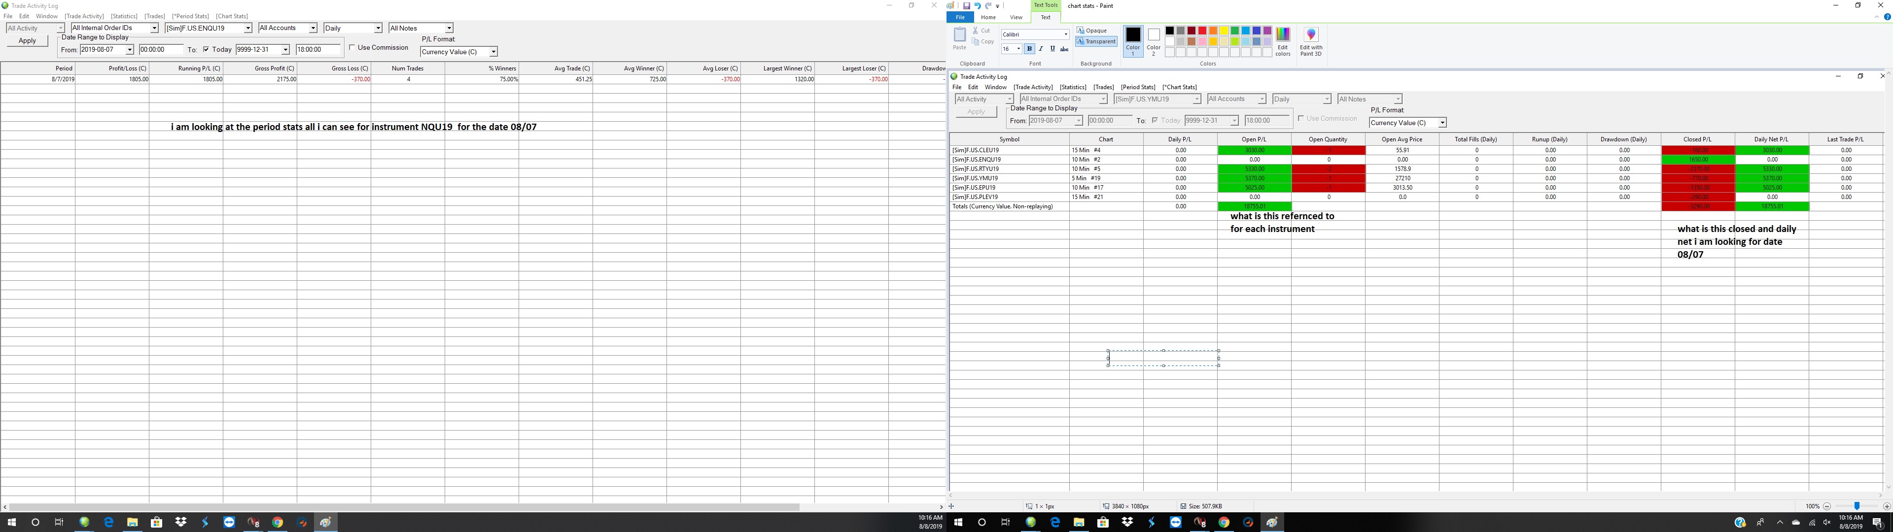Toggle bold formatting in Paint
Viewport: 1893px width, 532px height.
point(1029,48)
